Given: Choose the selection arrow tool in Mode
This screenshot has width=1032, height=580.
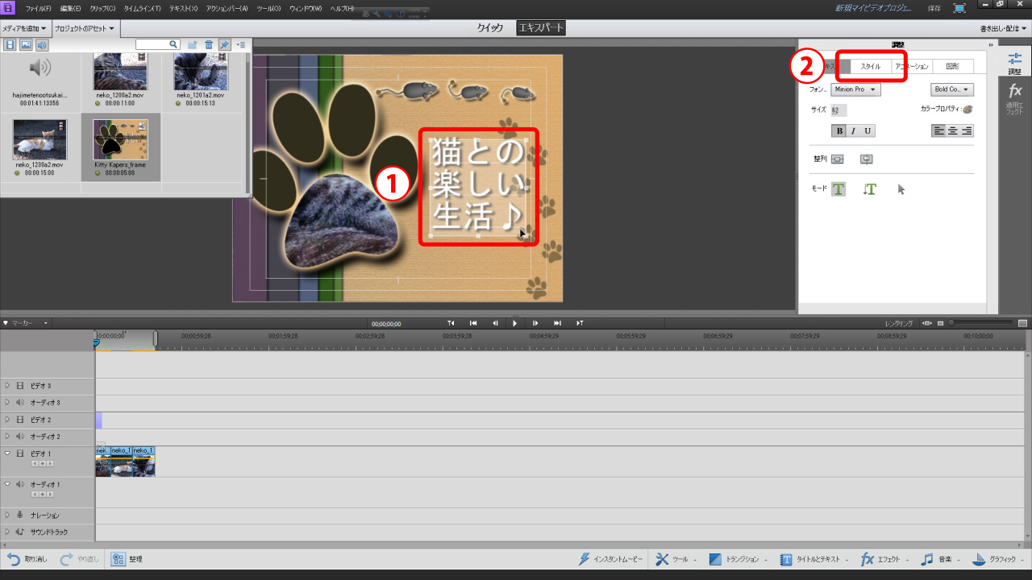Looking at the screenshot, I should [901, 189].
